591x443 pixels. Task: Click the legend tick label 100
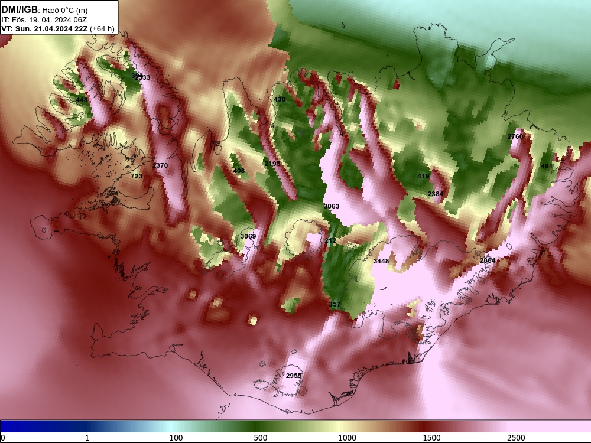coord(176,438)
